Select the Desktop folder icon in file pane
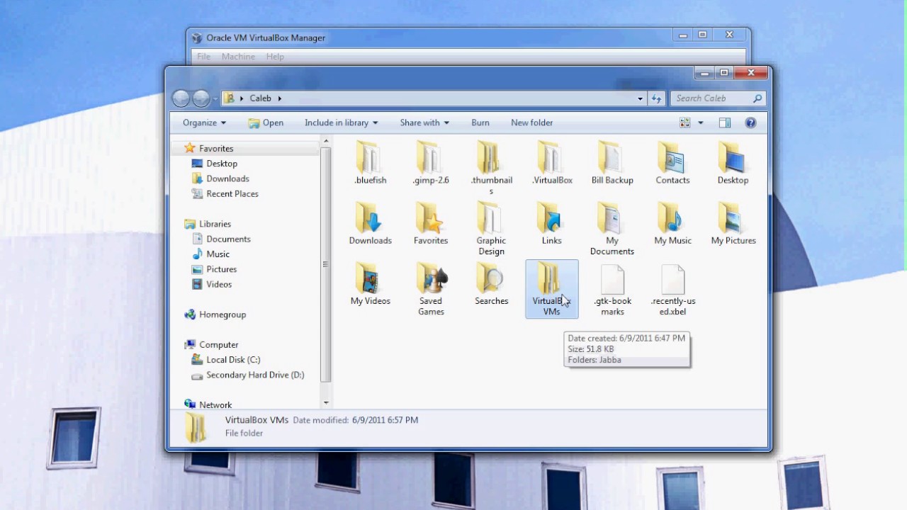 click(733, 157)
